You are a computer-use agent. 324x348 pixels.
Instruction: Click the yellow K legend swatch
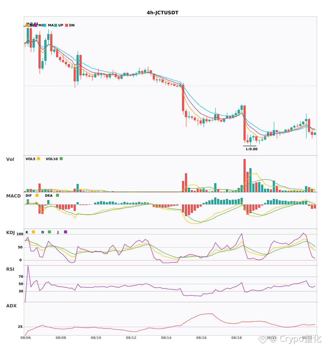[x=33, y=232]
